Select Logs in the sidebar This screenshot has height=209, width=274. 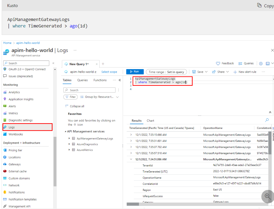point(27,127)
